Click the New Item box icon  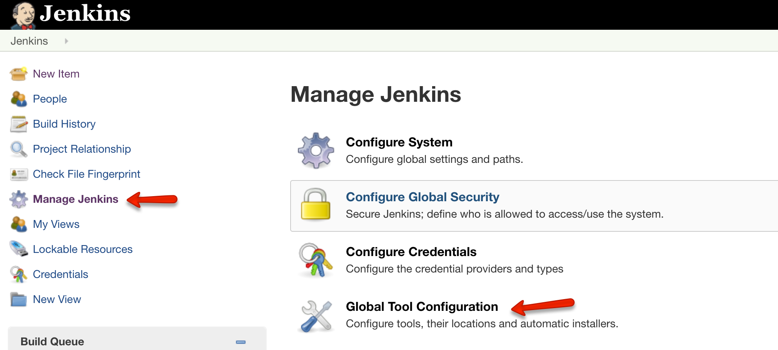pos(18,74)
